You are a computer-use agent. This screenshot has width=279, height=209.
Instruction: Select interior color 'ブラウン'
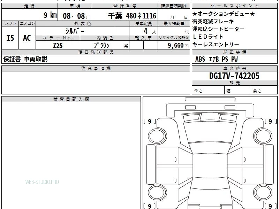click(101, 46)
